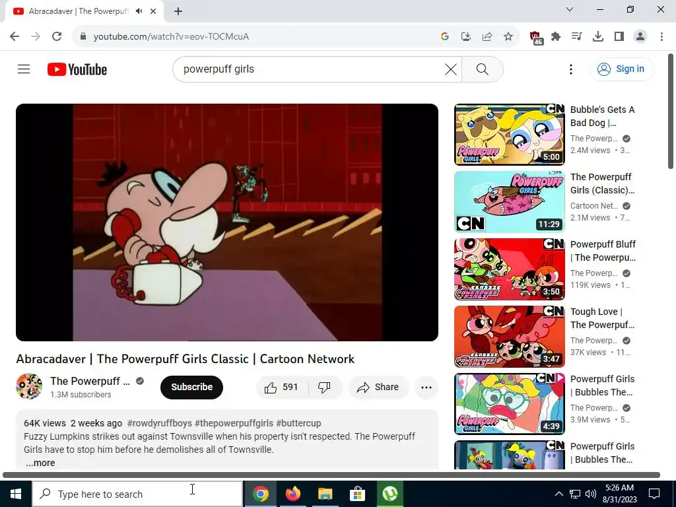Viewport: 676px width, 507px height.
Task: Open the Extensions puzzle piece icon
Action: tap(556, 37)
